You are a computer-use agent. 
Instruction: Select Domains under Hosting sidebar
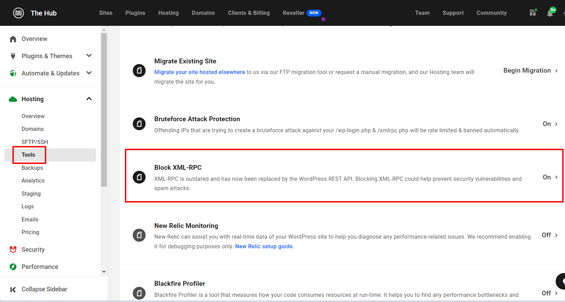pos(32,129)
